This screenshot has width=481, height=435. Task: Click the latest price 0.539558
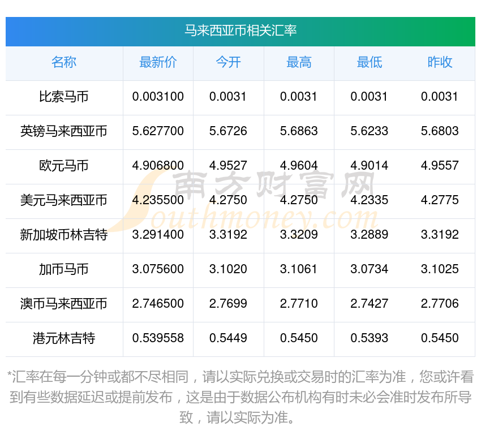(158, 338)
